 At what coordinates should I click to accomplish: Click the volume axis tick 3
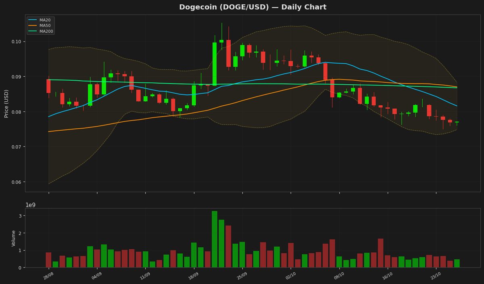[x=20, y=216]
